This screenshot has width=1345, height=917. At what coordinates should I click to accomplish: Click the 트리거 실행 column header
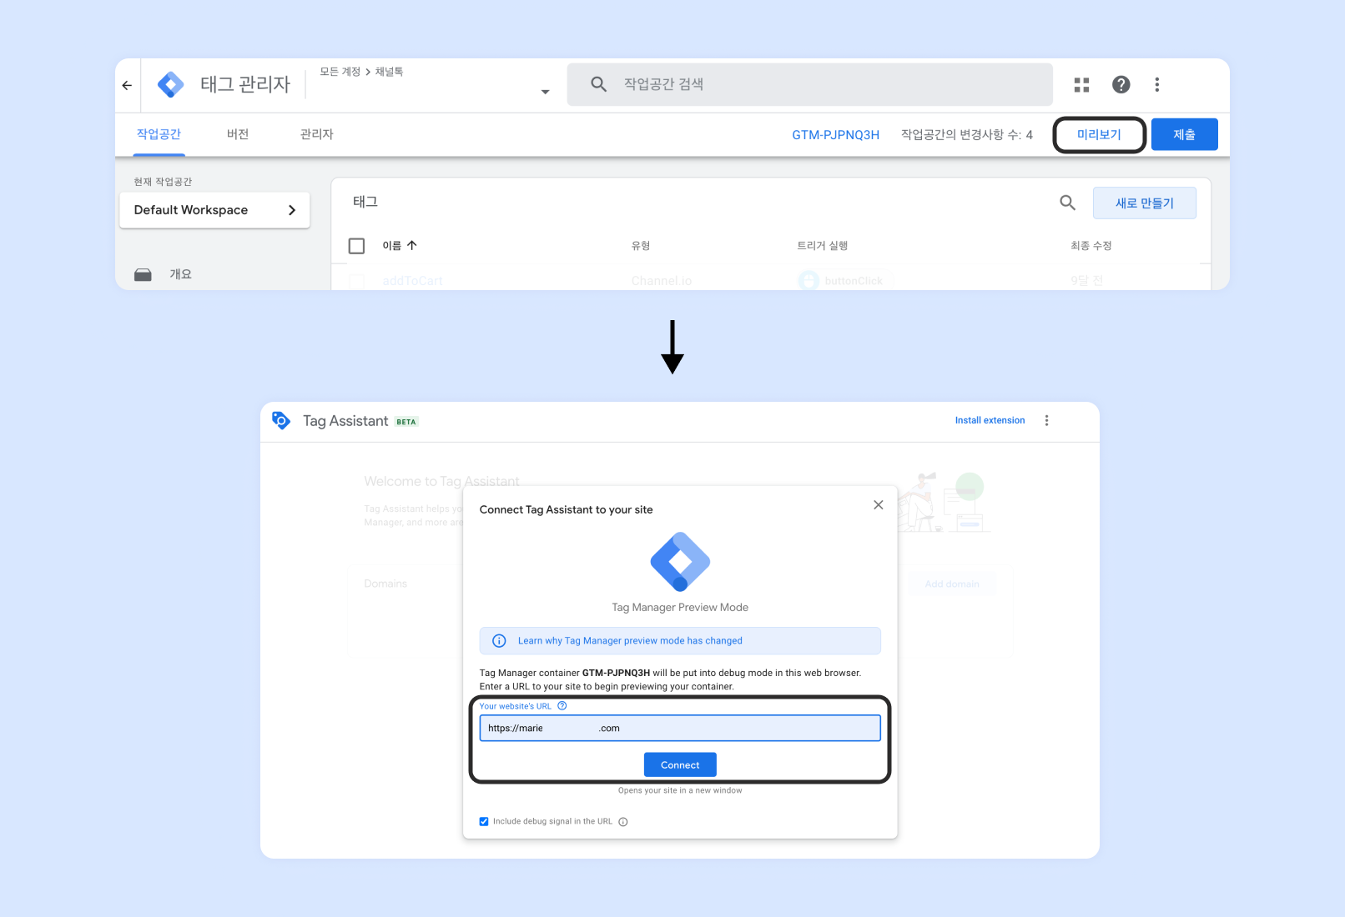click(823, 246)
